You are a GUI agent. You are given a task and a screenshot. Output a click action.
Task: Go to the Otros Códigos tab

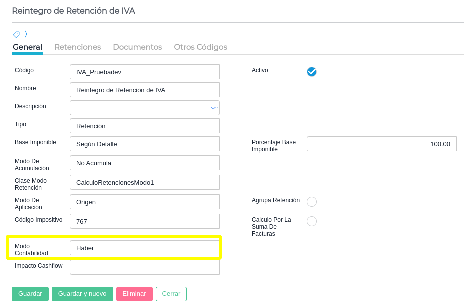click(200, 47)
